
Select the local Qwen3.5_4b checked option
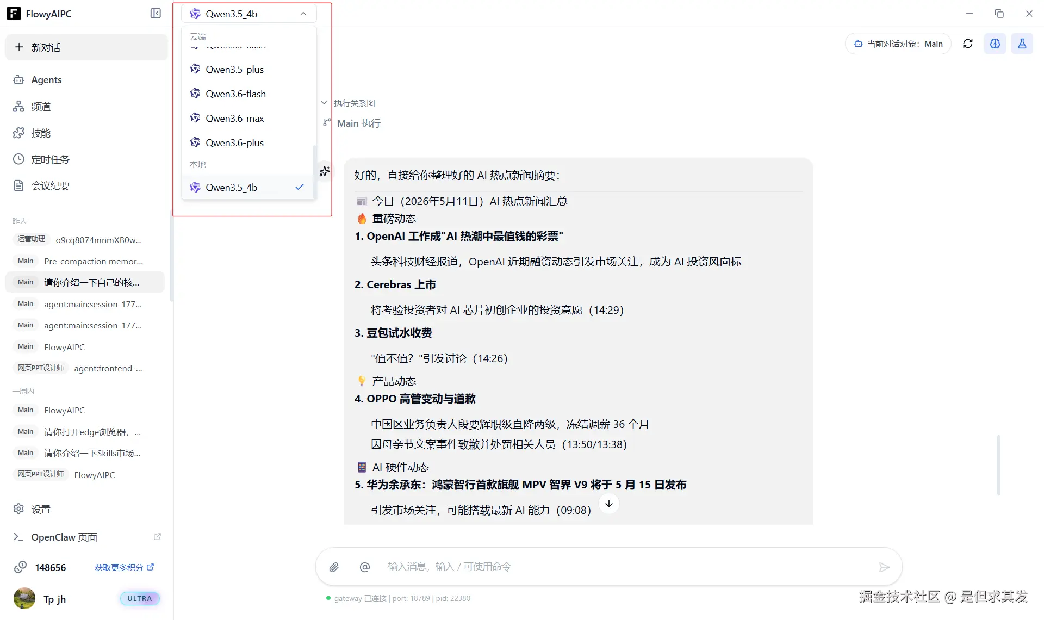248,188
